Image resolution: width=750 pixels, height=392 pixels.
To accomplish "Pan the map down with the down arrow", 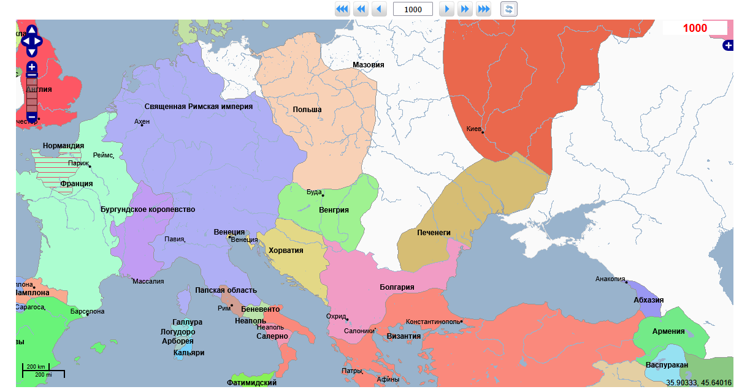I will click(32, 52).
